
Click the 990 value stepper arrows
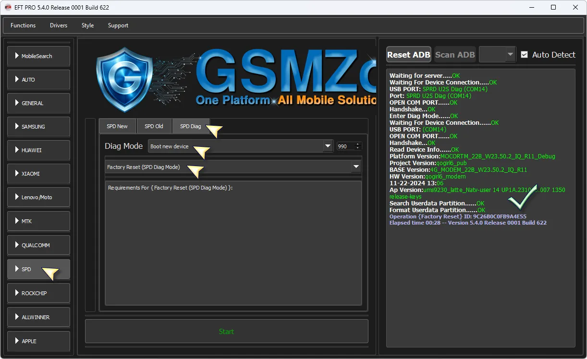(x=358, y=146)
